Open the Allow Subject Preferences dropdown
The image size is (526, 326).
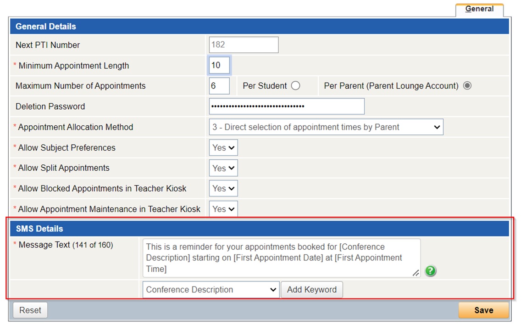tap(223, 148)
